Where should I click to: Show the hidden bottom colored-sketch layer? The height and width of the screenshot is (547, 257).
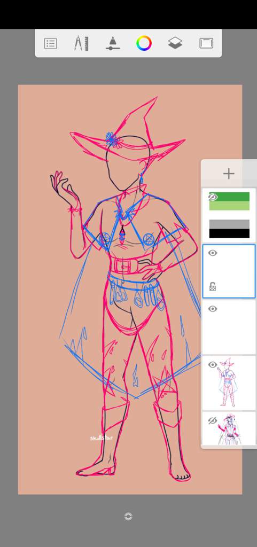click(x=212, y=420)
